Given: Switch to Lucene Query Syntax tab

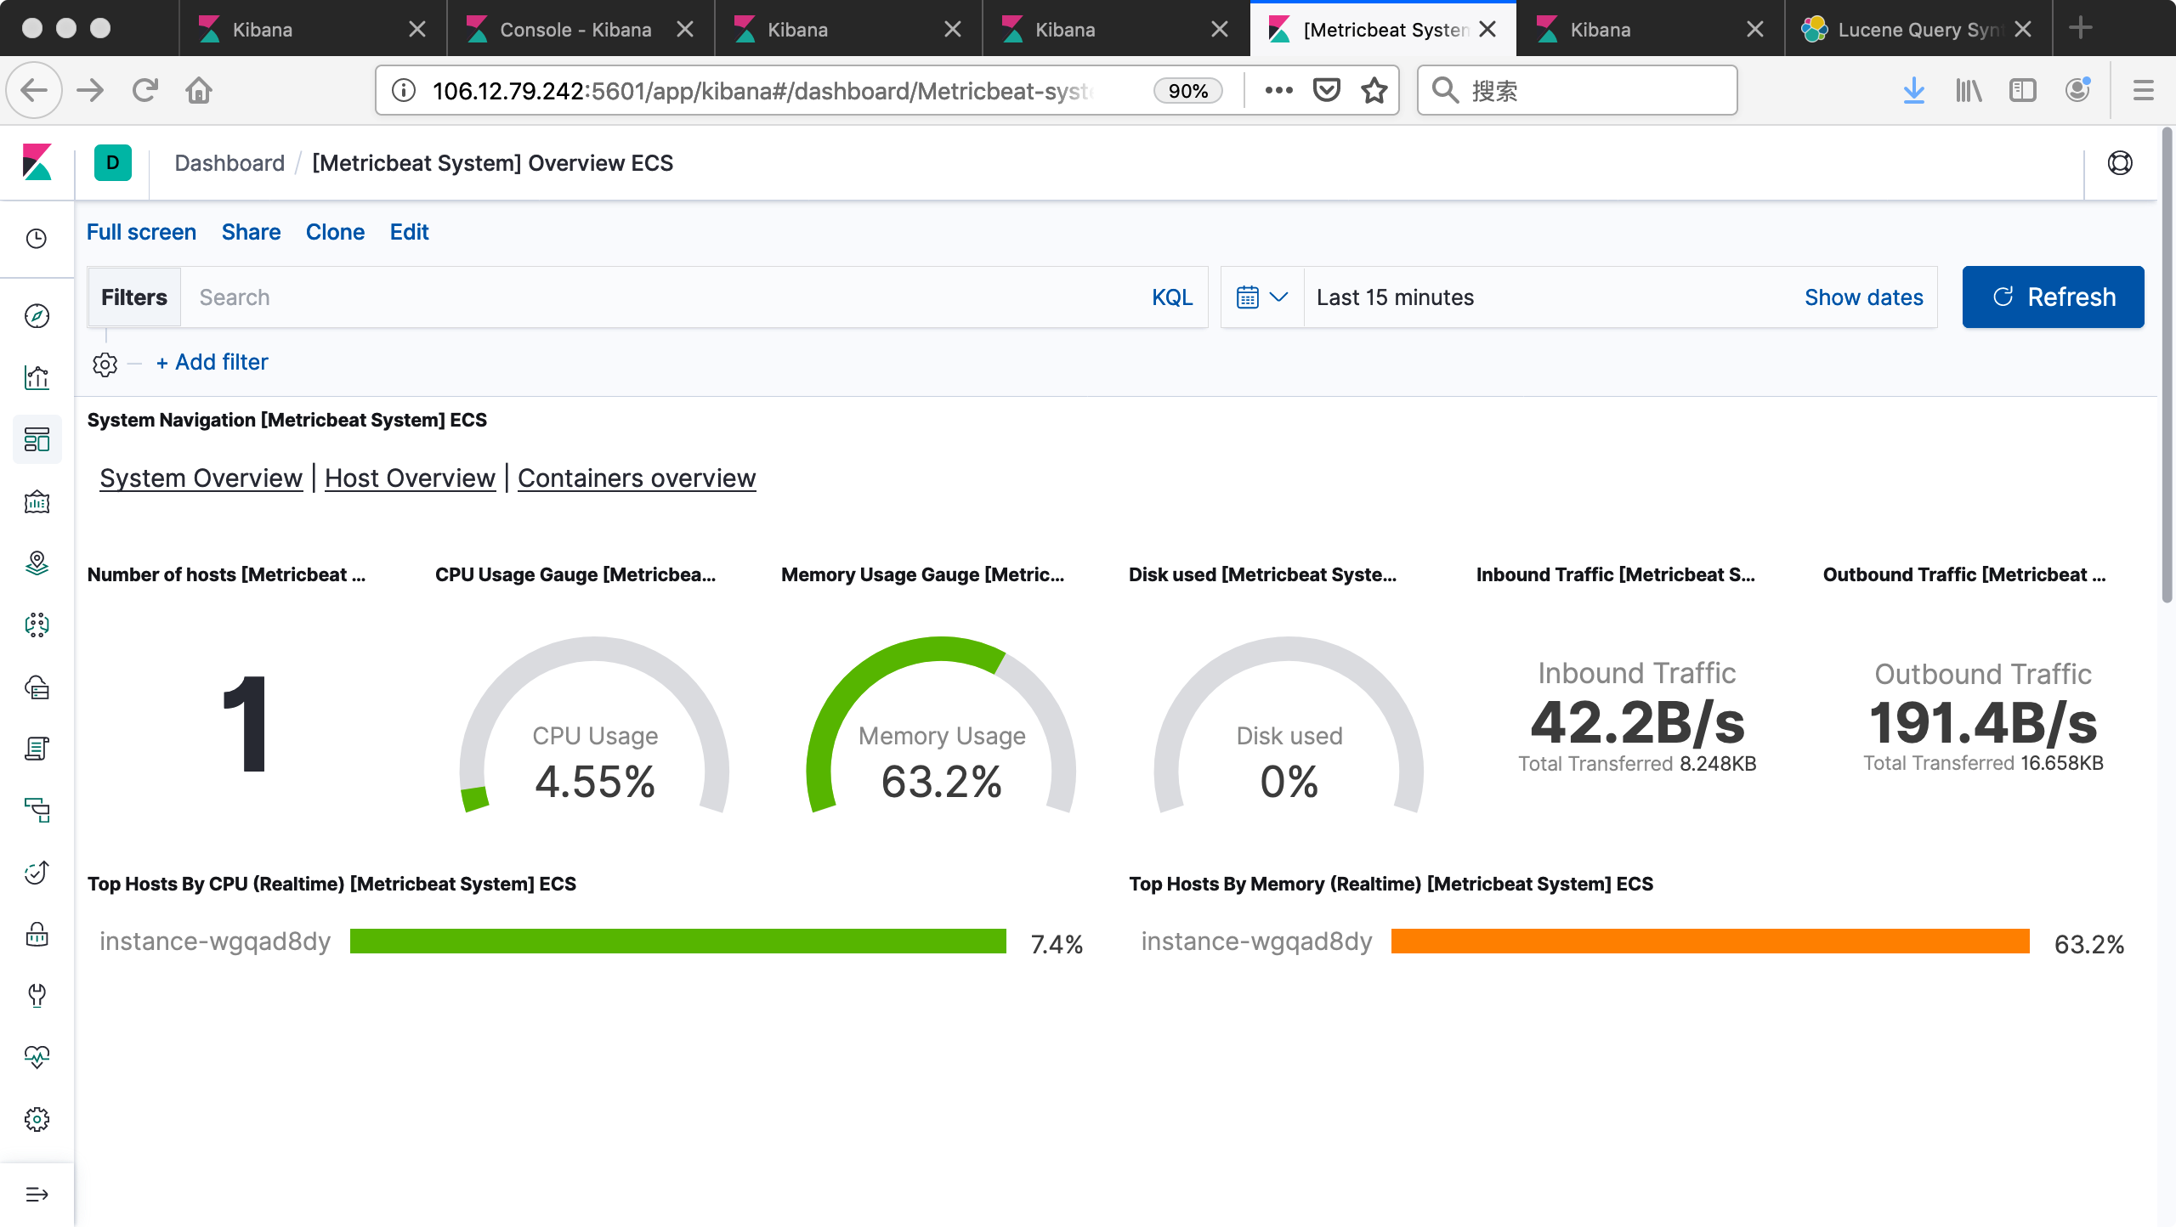Looking at the screenshot, I should pyautogui.click(x=1918, y=29).
